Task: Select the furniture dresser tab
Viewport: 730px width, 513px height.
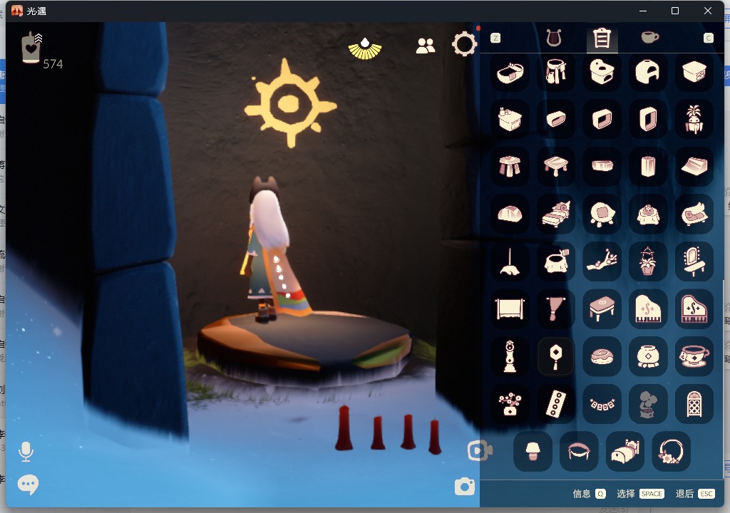Action: [x=602, y=38]
